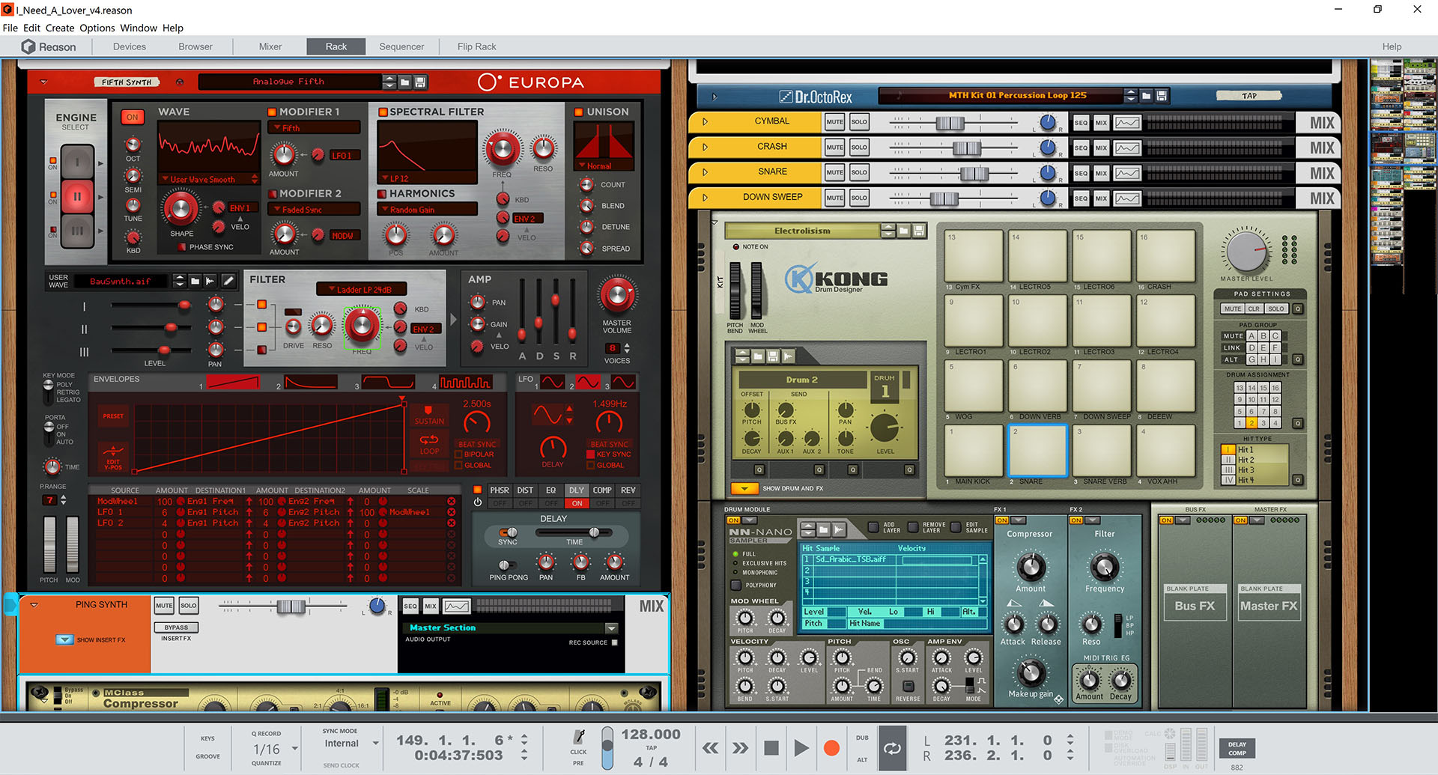The height and width of the screenshot is (775, 1438).
Task: Switch to the Sequencer tab
Action: (401, 46)
